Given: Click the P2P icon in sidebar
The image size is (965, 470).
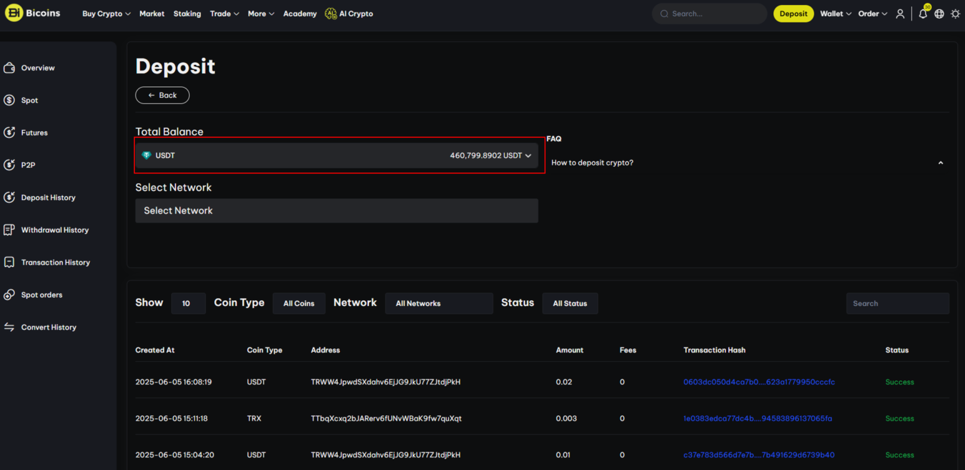Looking at the screenshot, I should pyautogui.click(x=9, y=165).
